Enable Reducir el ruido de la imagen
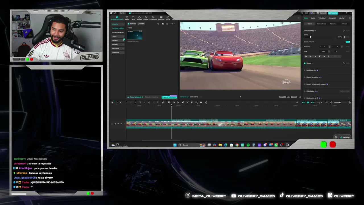Image resolution: width=364 pixels, height=205 pixels. [x=305, y=84]
